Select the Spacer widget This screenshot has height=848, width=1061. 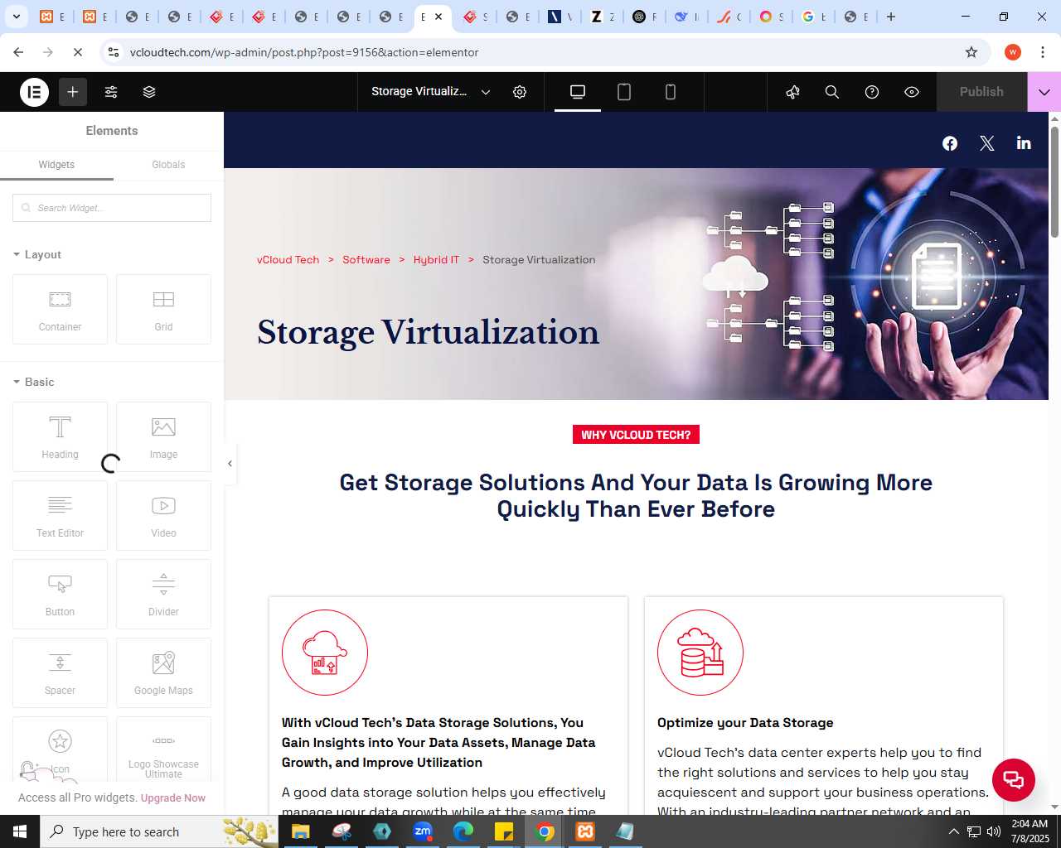(60, 672)
